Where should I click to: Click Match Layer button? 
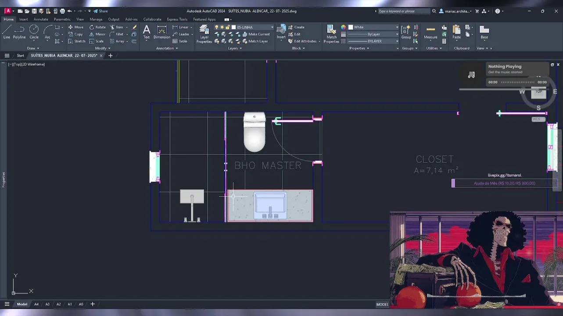point(255,41)
